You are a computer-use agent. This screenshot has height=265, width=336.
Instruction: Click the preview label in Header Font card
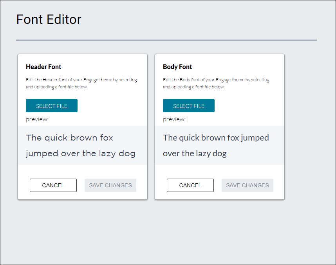pos(36,119)
